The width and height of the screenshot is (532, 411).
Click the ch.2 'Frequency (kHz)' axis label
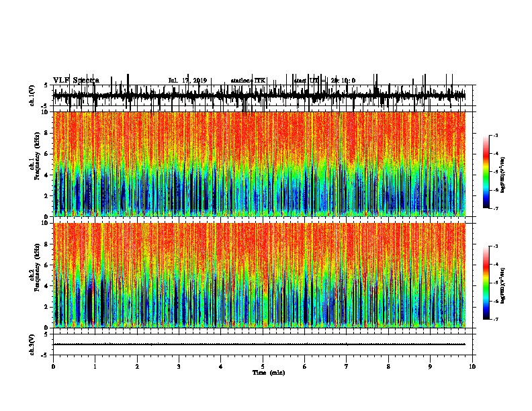37,267
